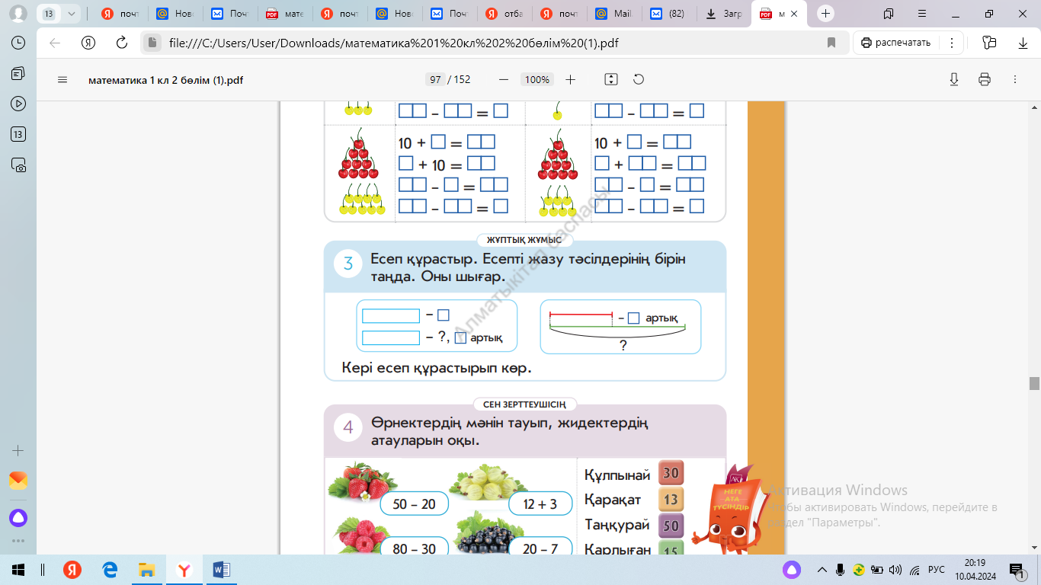The width and height of the screenshot is (1041, 585).
Task: Open the browser profile avatar
Action: (x=18, y=14)
